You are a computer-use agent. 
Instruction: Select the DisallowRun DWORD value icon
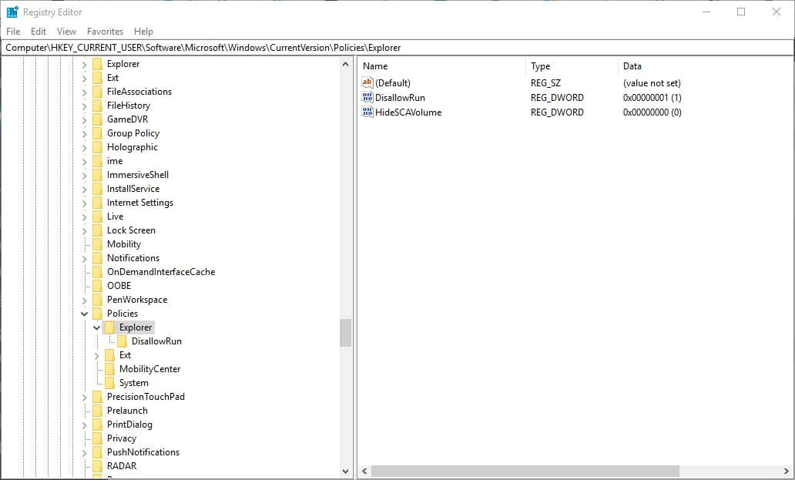tap(367, 97)
